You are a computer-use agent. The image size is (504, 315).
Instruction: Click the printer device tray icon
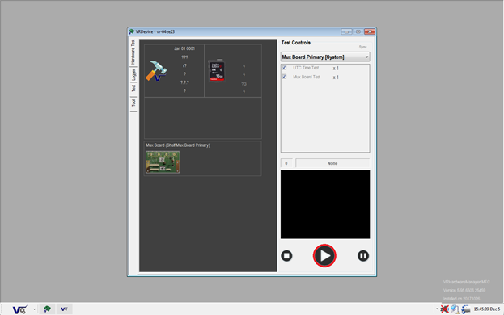click(x=466, y=309)
